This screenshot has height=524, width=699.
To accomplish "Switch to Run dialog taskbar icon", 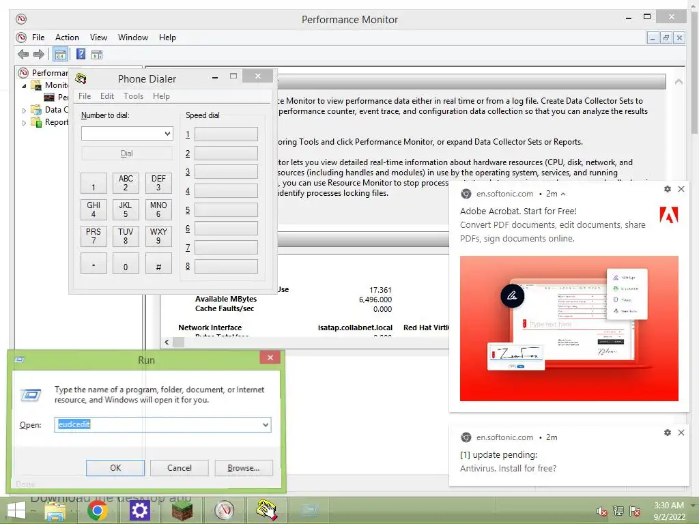I will pyautogui.click(x=309, y=510).
